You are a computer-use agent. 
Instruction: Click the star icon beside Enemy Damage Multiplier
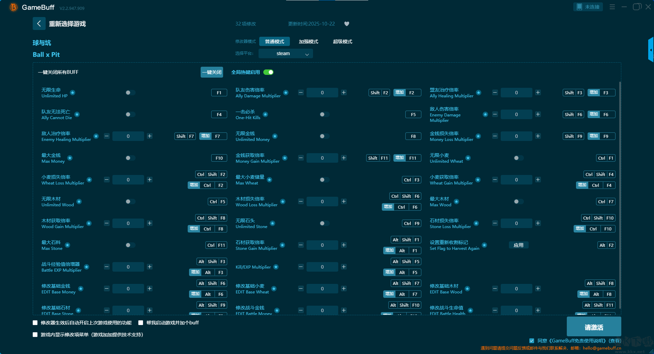click(x=485, y=114)
